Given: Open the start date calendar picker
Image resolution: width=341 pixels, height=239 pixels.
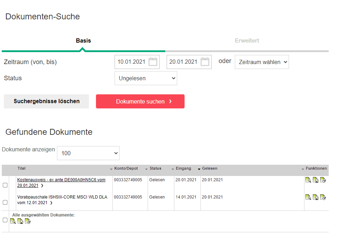Looking at the screenshot, I should pos(153,62).
